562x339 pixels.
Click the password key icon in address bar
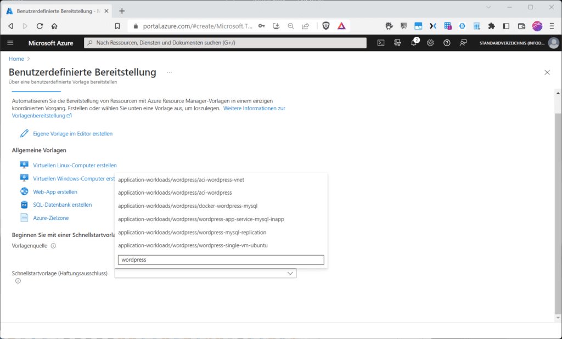pyautogui.click(x=262, y=26)
